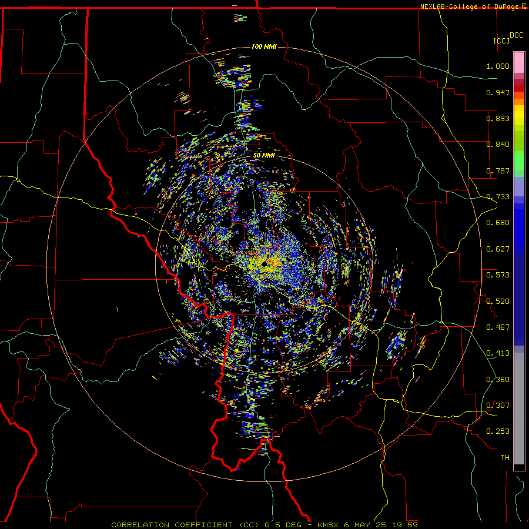Click the 0.467 value on the color scale
Screen dimensions: 529x529
pyautogui.click(x=498, y=327)
